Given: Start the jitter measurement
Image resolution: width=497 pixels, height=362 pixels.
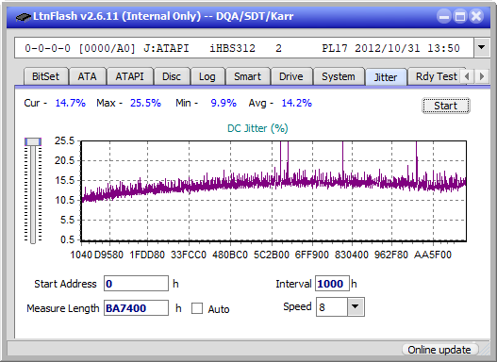Looking at the screenshot, I should (446, 106).
